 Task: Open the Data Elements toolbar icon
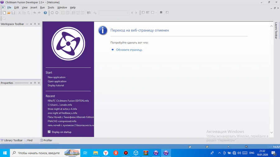tap(89, 13)
